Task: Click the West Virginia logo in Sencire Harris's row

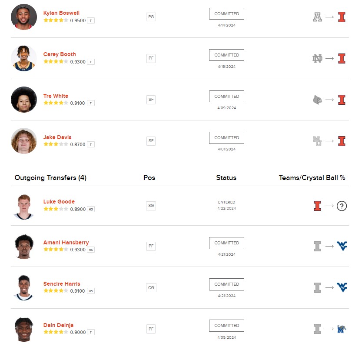Action: pos(342,287)
